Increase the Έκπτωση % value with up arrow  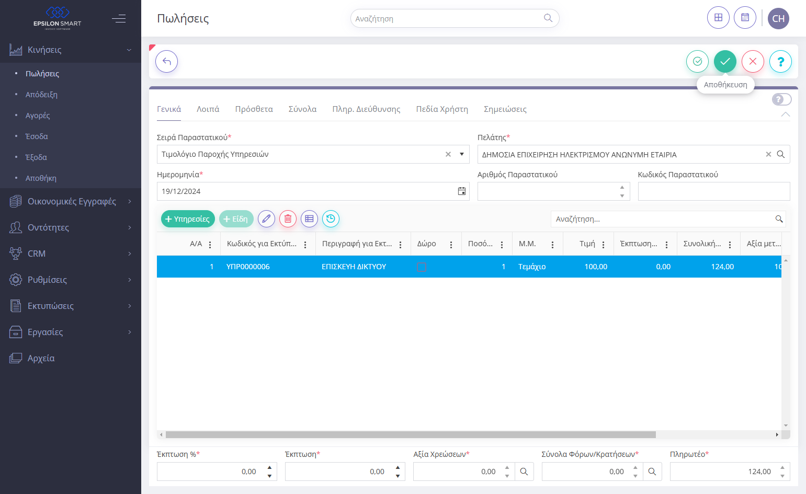click(269, 467)
